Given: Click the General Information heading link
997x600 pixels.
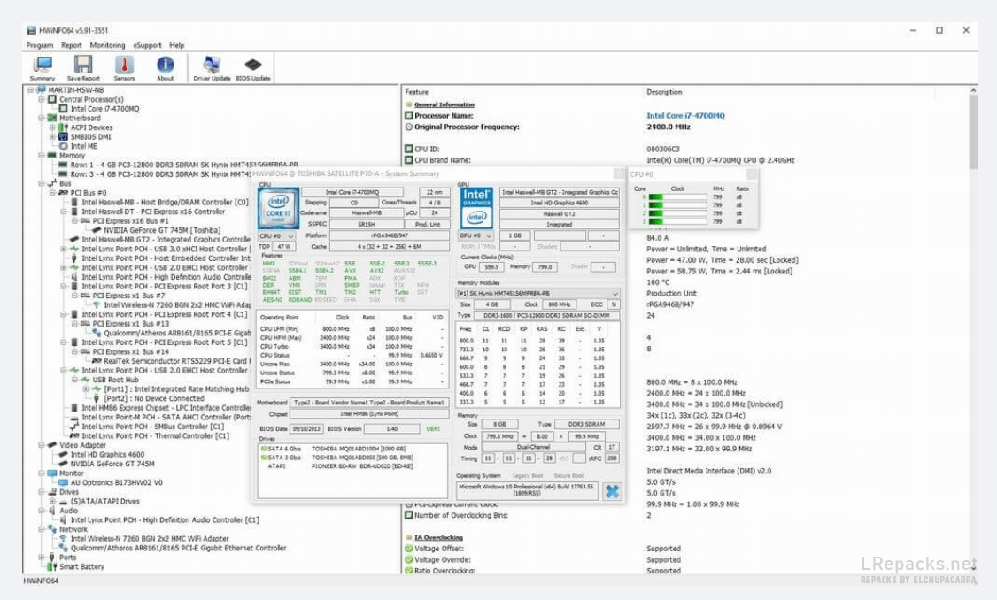Looking at the screenshot, I should [444, 104].
